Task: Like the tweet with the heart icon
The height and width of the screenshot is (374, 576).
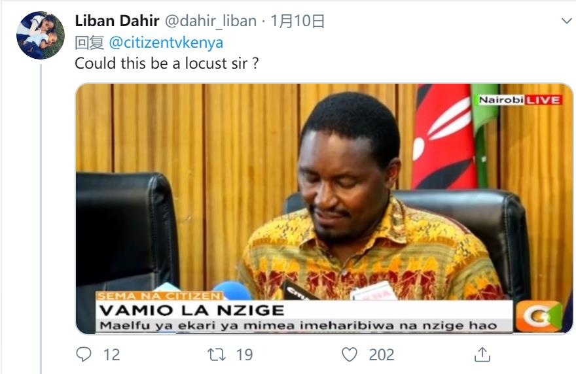Action: [350, 354]
